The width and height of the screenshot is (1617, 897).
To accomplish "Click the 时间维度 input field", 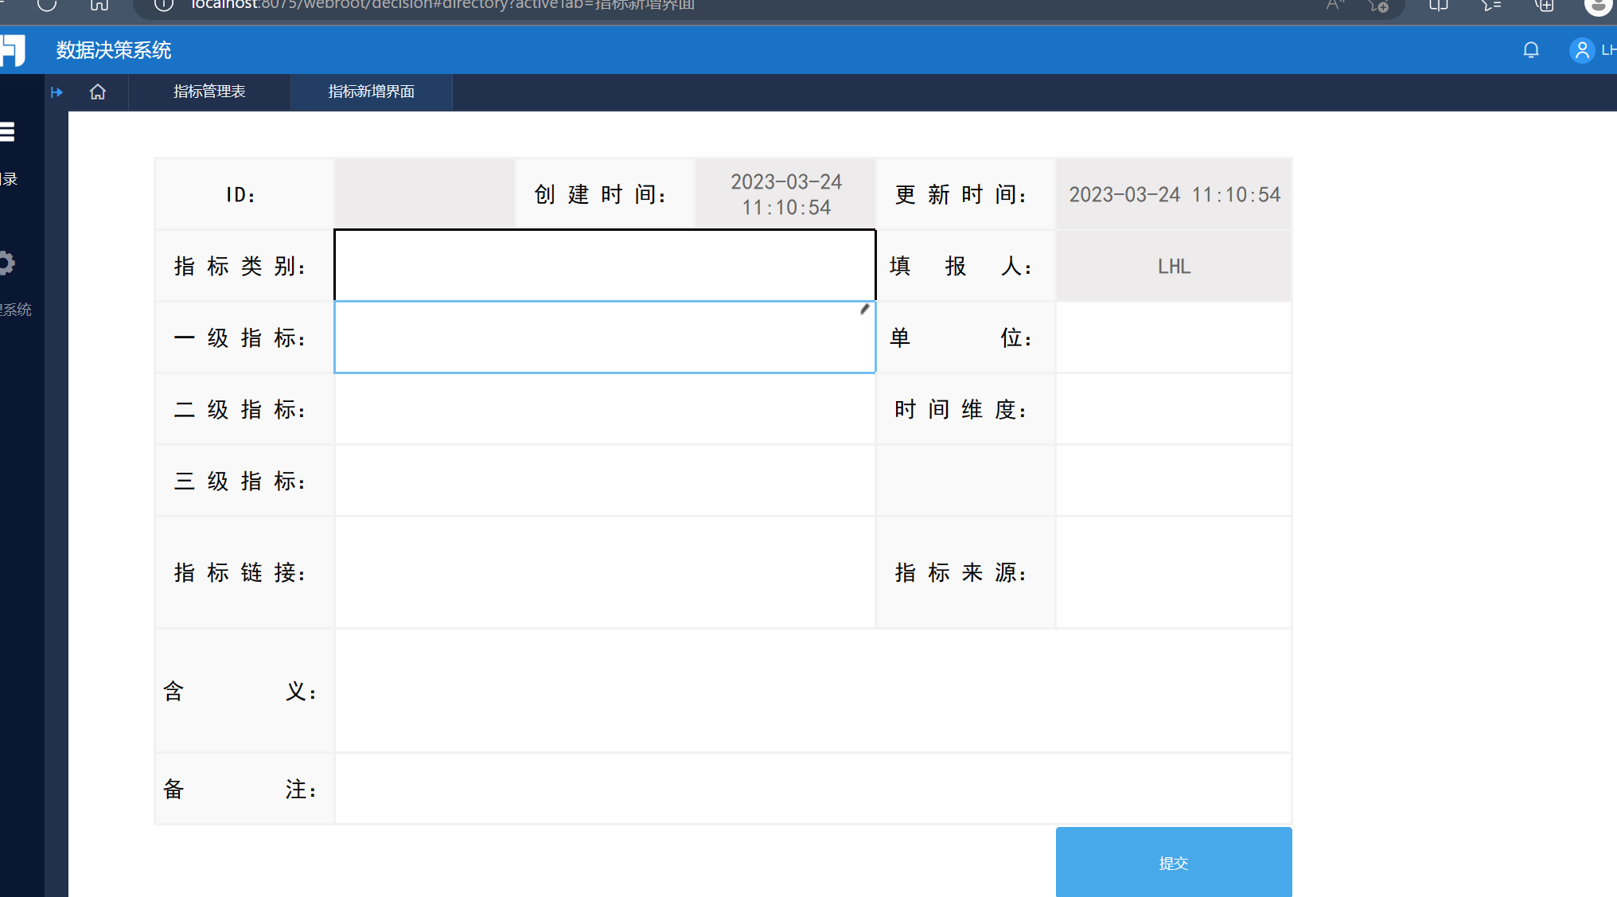I will click(x=1174, y=409).
